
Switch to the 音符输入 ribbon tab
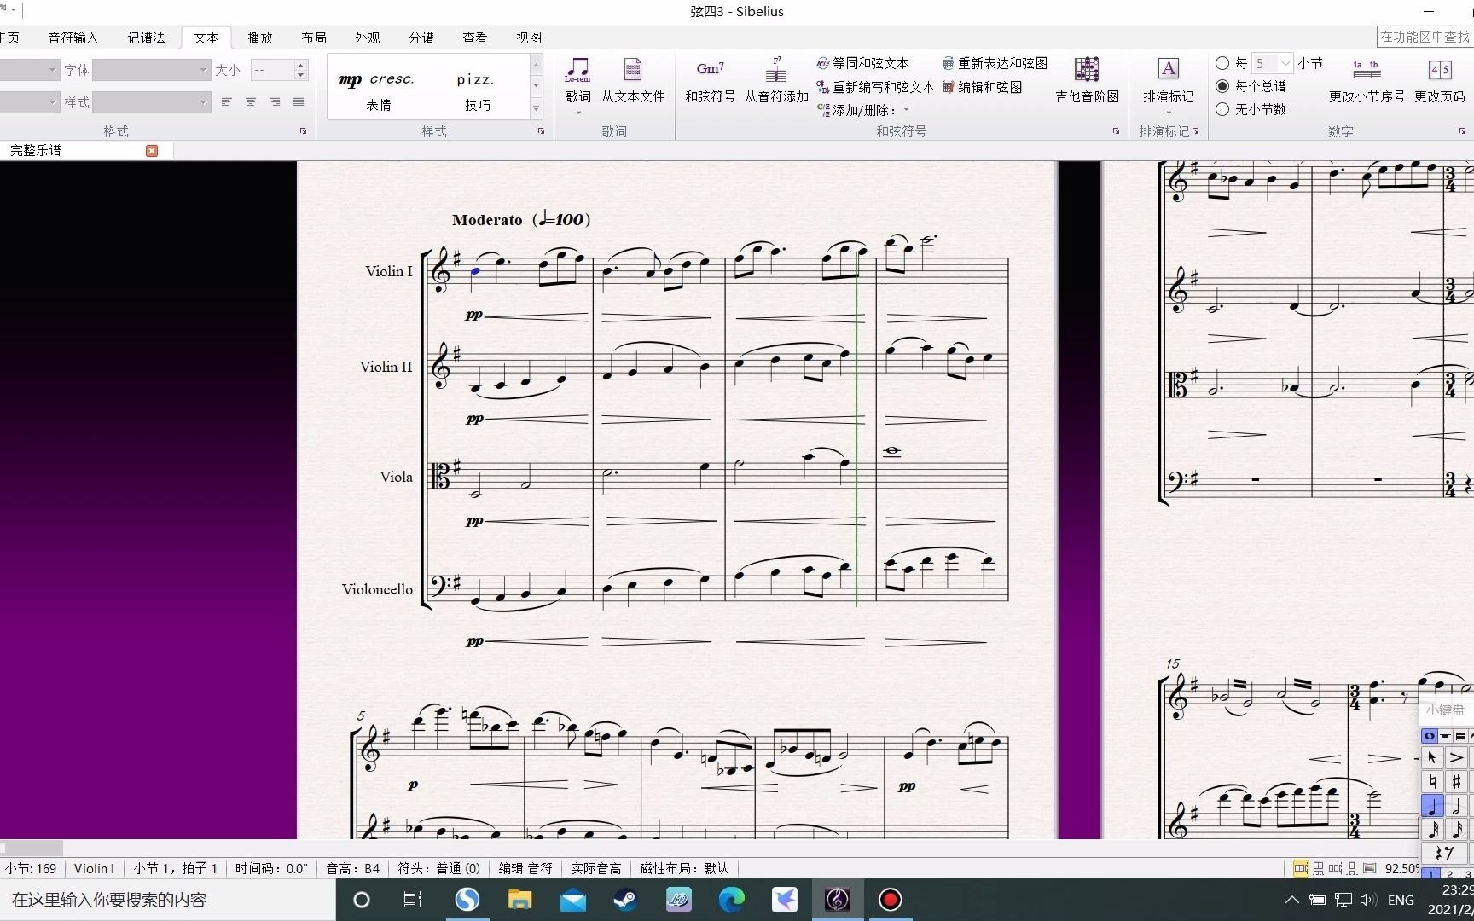point(73,38)
